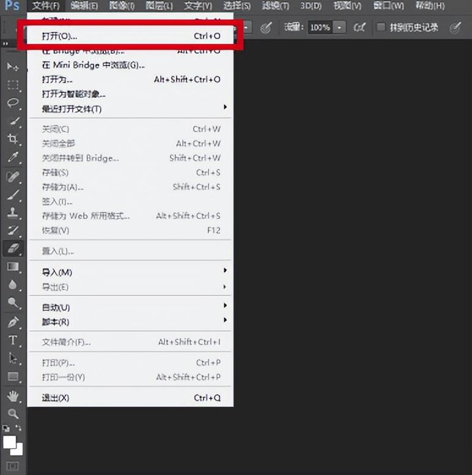Select the Quick Selection tool
The height and width of the screenshot is (475, 472).
[13, 121]
